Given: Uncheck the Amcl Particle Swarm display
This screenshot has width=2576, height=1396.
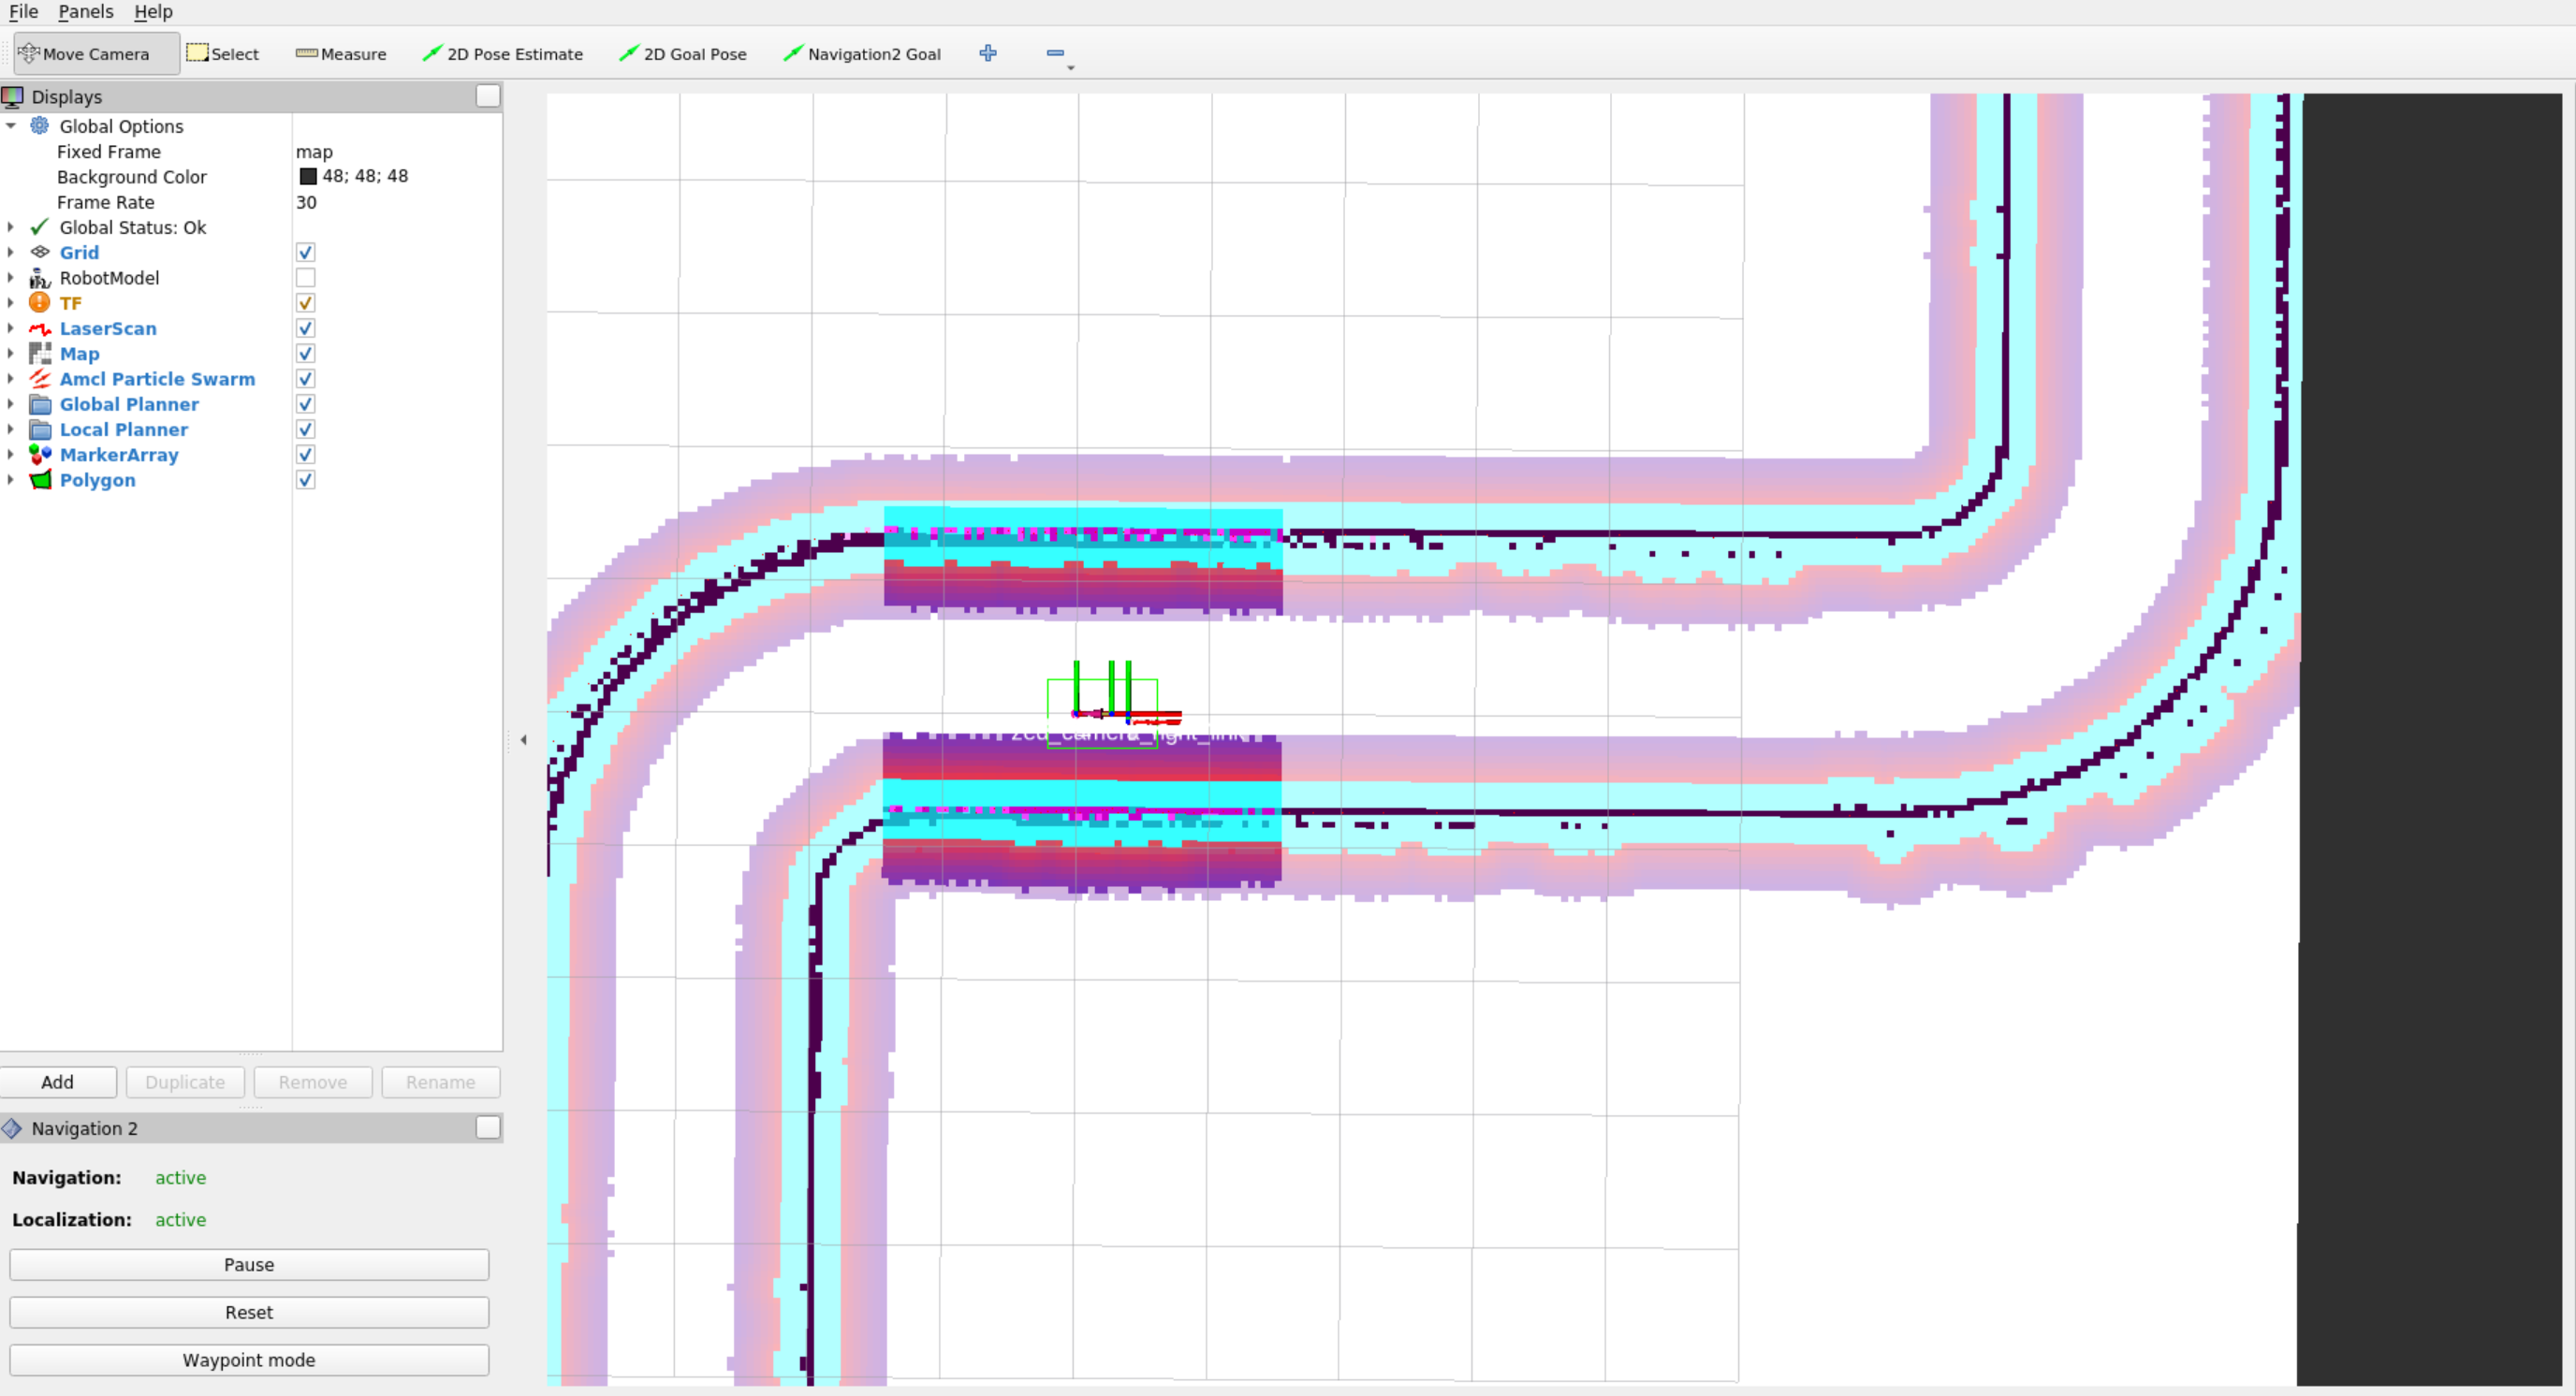Looking at the screenshot, I should (305, 379).
